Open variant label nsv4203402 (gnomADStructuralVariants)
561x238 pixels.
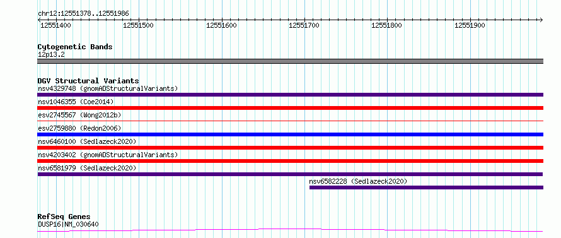pos(108,155)
